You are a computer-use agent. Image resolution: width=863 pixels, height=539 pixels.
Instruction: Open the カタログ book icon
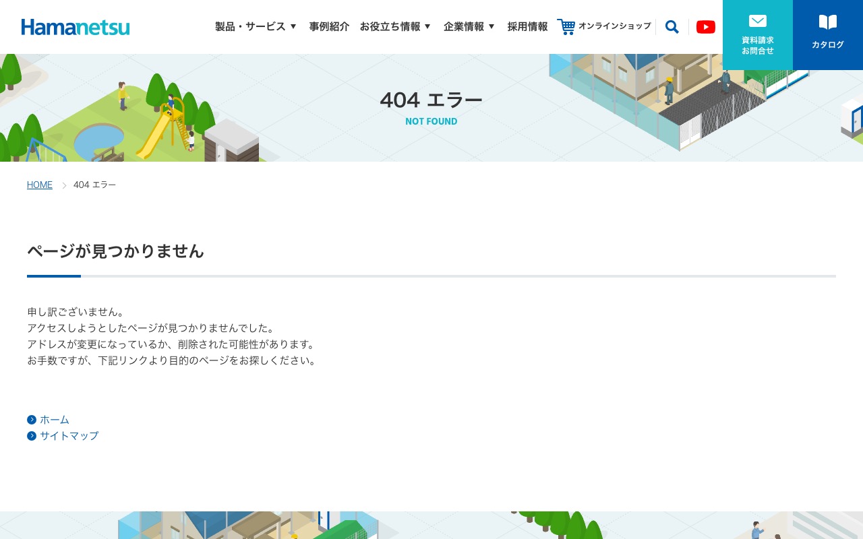(827, 23)
